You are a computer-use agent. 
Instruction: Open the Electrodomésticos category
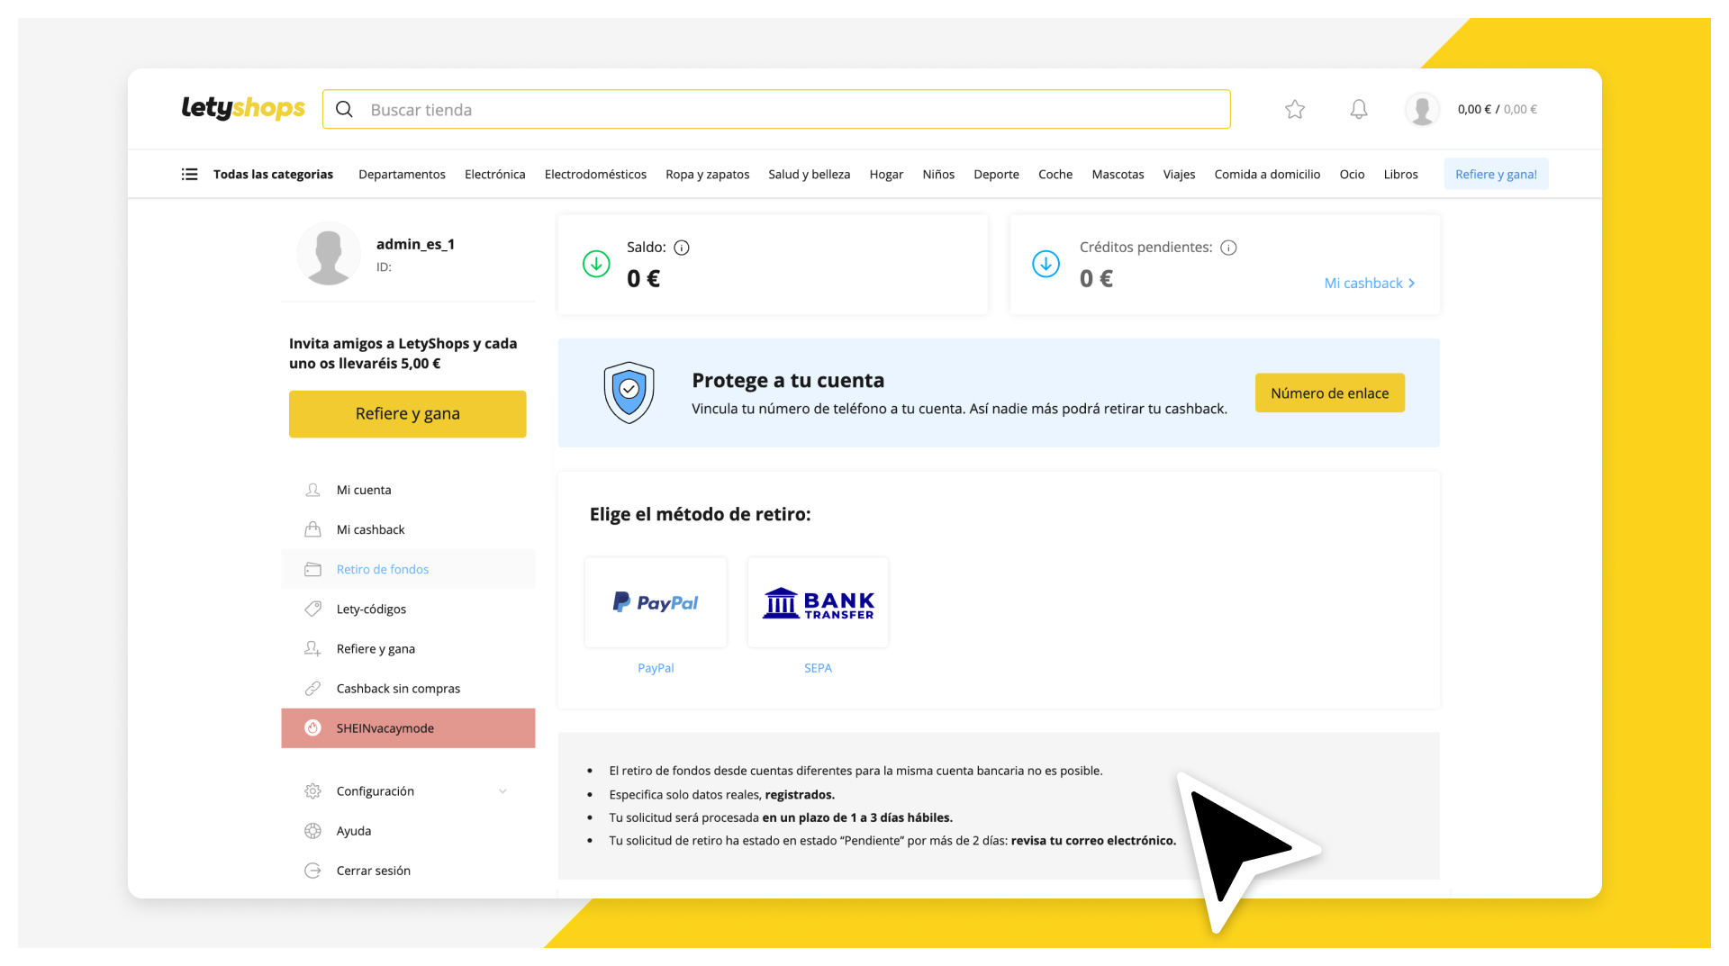[595, 174]
